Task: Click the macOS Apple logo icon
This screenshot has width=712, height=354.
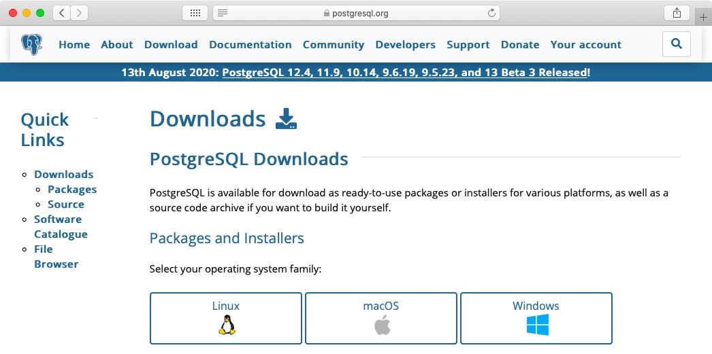Action: coord(381,325)
